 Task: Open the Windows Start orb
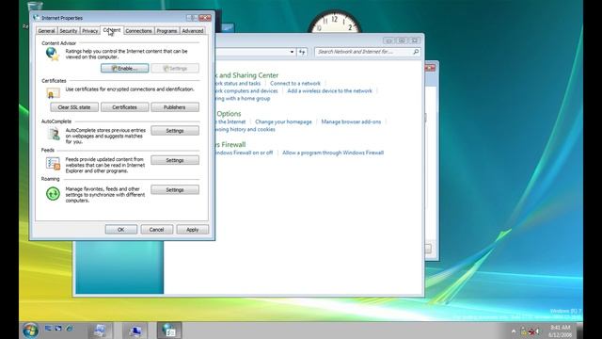[x=30, y=330]
